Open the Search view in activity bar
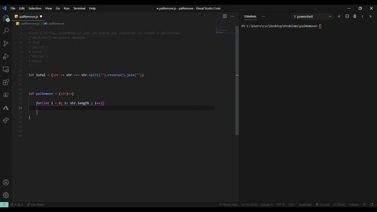377x212 pixels. click(6, 31)
